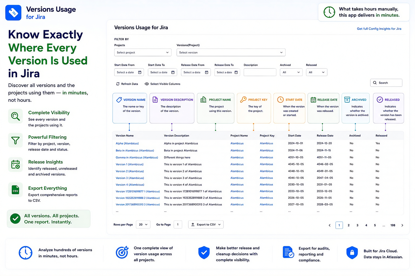Open the Select version dropdown
Image resolution: width=415 pixels, height=276 pixels.
pyautogui.click(x=231, y=52)
